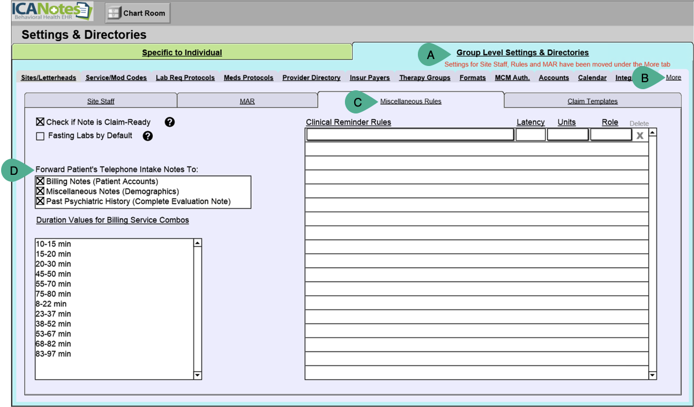Click help icon beside Fasting Labs by Default
The width and height of the screenshot is (694, 407).
click(x=148, y=136)
